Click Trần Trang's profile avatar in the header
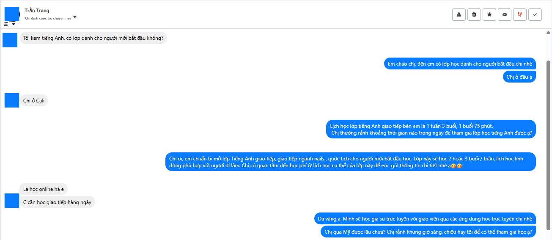552x240 pixels. 12,14
